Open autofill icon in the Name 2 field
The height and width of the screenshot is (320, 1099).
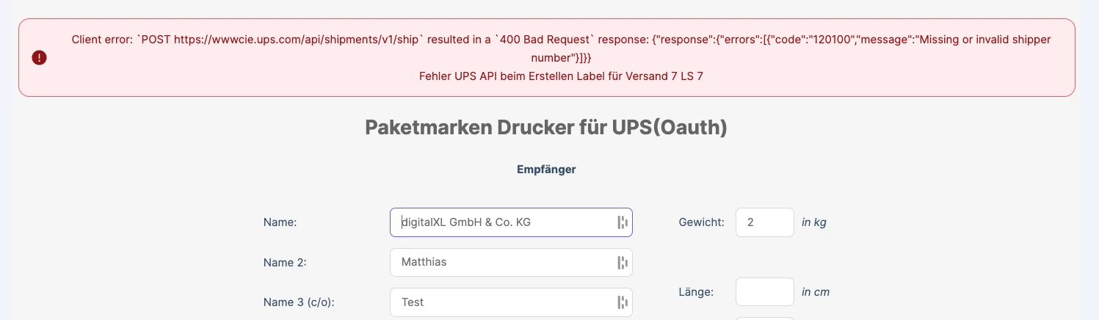(623, 262)
